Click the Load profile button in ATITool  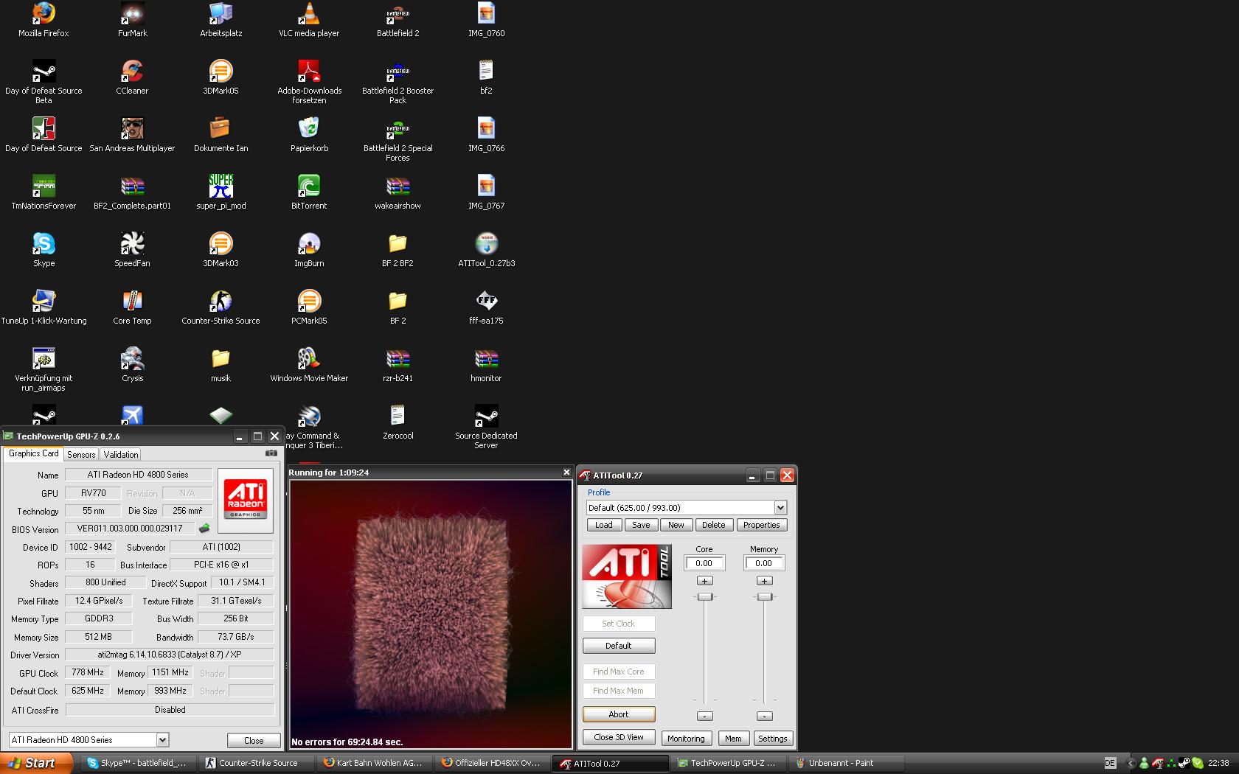[x=604, y=525]
